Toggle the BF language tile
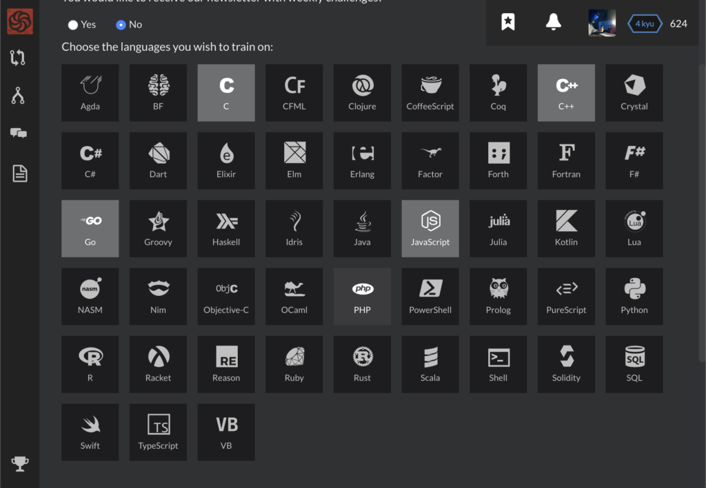706x488 pixels. pos(158,92)
